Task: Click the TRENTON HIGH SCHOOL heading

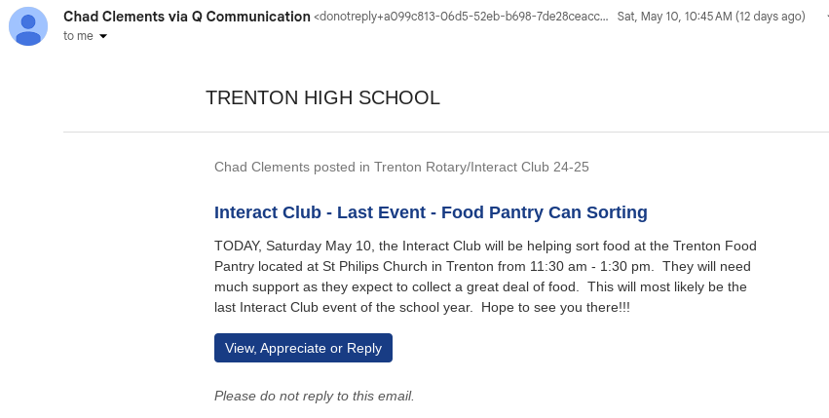Action: [x=322, y=97]
